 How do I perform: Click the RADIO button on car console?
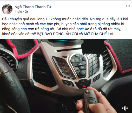click(x=61, y=63)
